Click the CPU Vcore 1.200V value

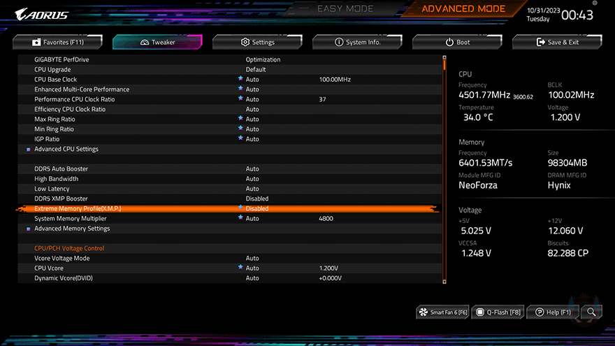pyautogui.click(x=328, y=268)
